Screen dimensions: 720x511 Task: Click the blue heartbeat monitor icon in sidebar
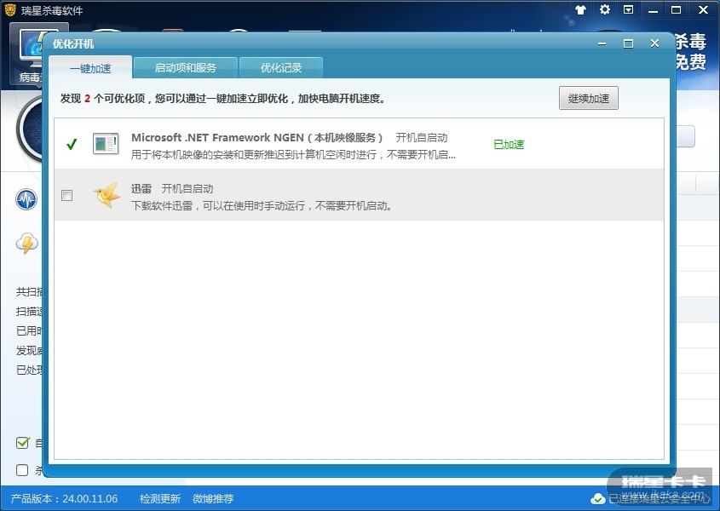click(26, 200)
